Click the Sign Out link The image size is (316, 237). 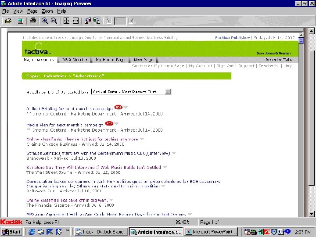pos(225,66)
